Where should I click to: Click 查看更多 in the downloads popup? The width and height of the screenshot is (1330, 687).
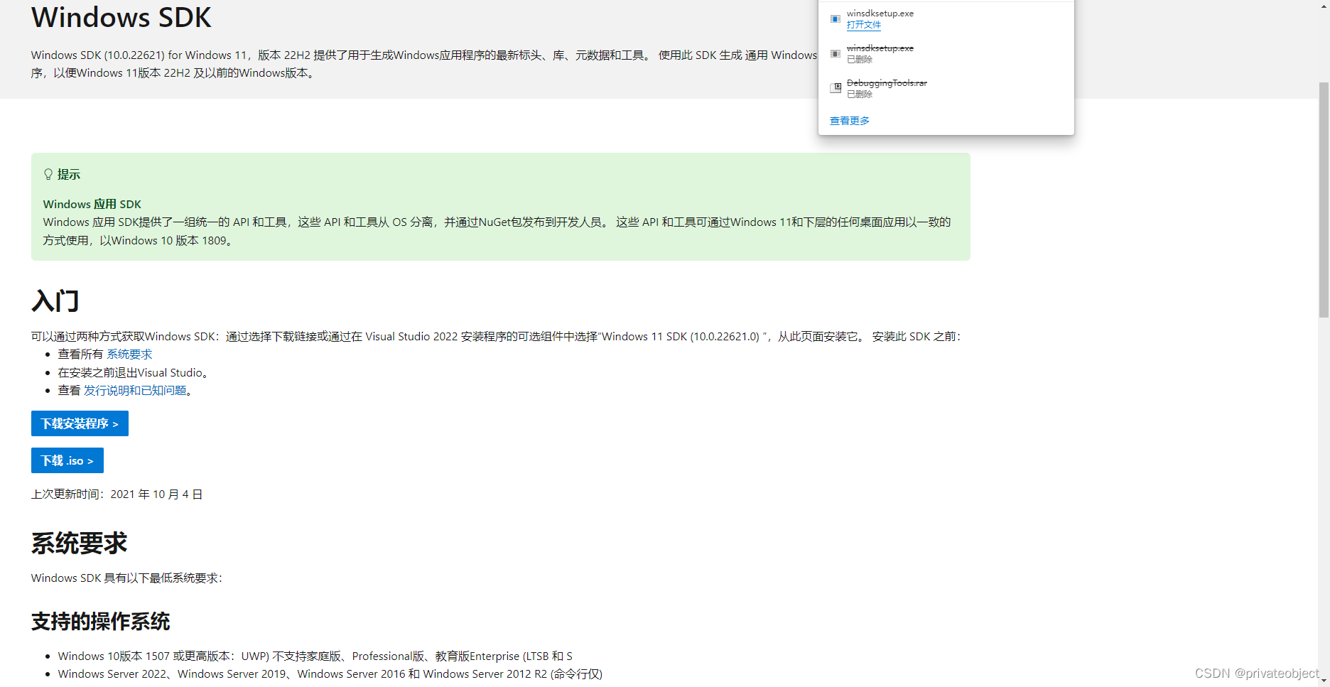click(x=849, y=121)
